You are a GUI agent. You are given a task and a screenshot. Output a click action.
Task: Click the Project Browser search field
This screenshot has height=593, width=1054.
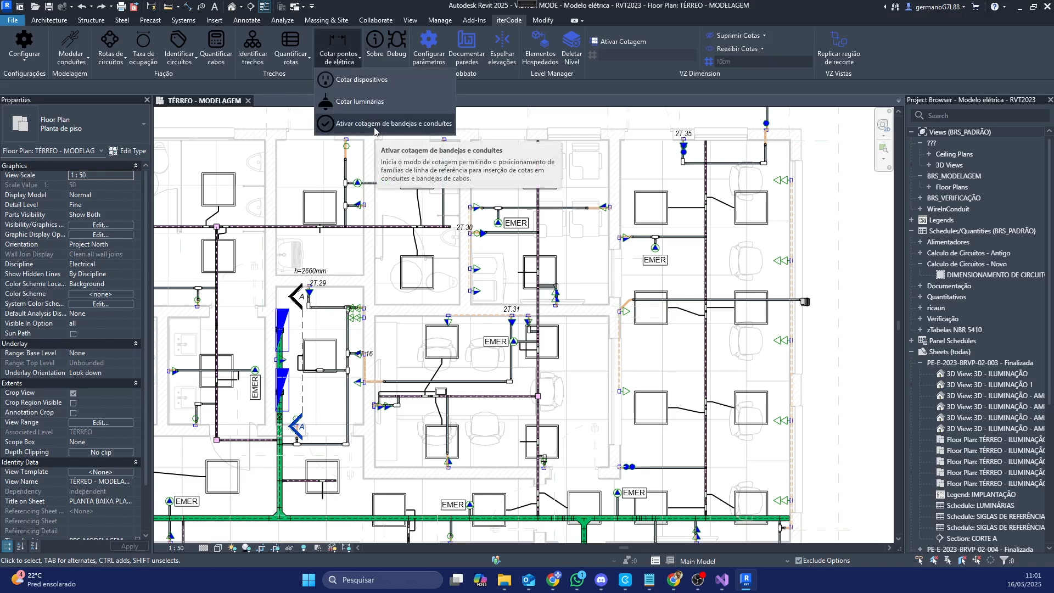coord(980,116)
